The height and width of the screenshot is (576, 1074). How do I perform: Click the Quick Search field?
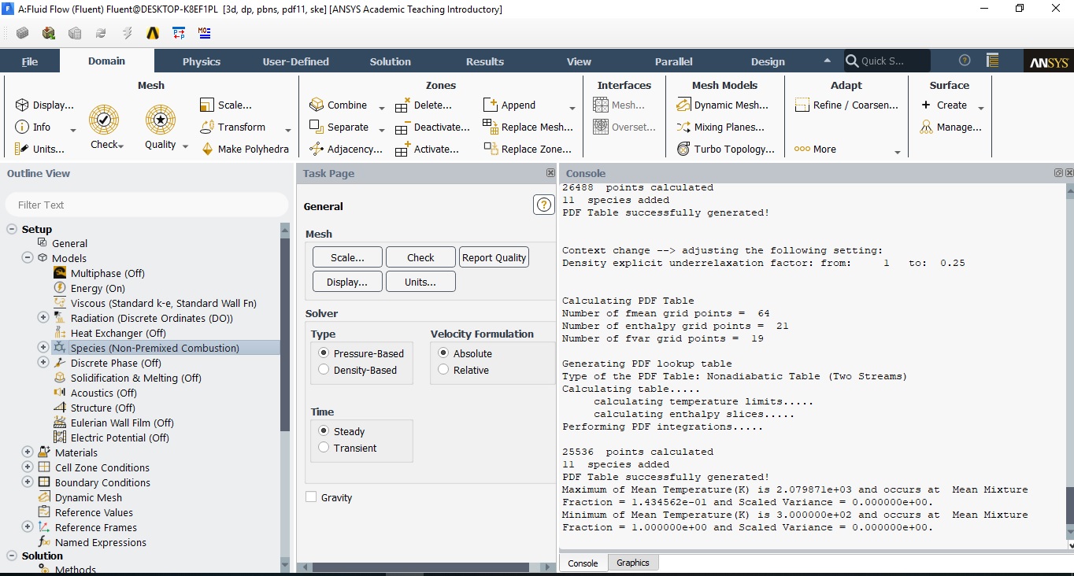(x=887, y=61)
